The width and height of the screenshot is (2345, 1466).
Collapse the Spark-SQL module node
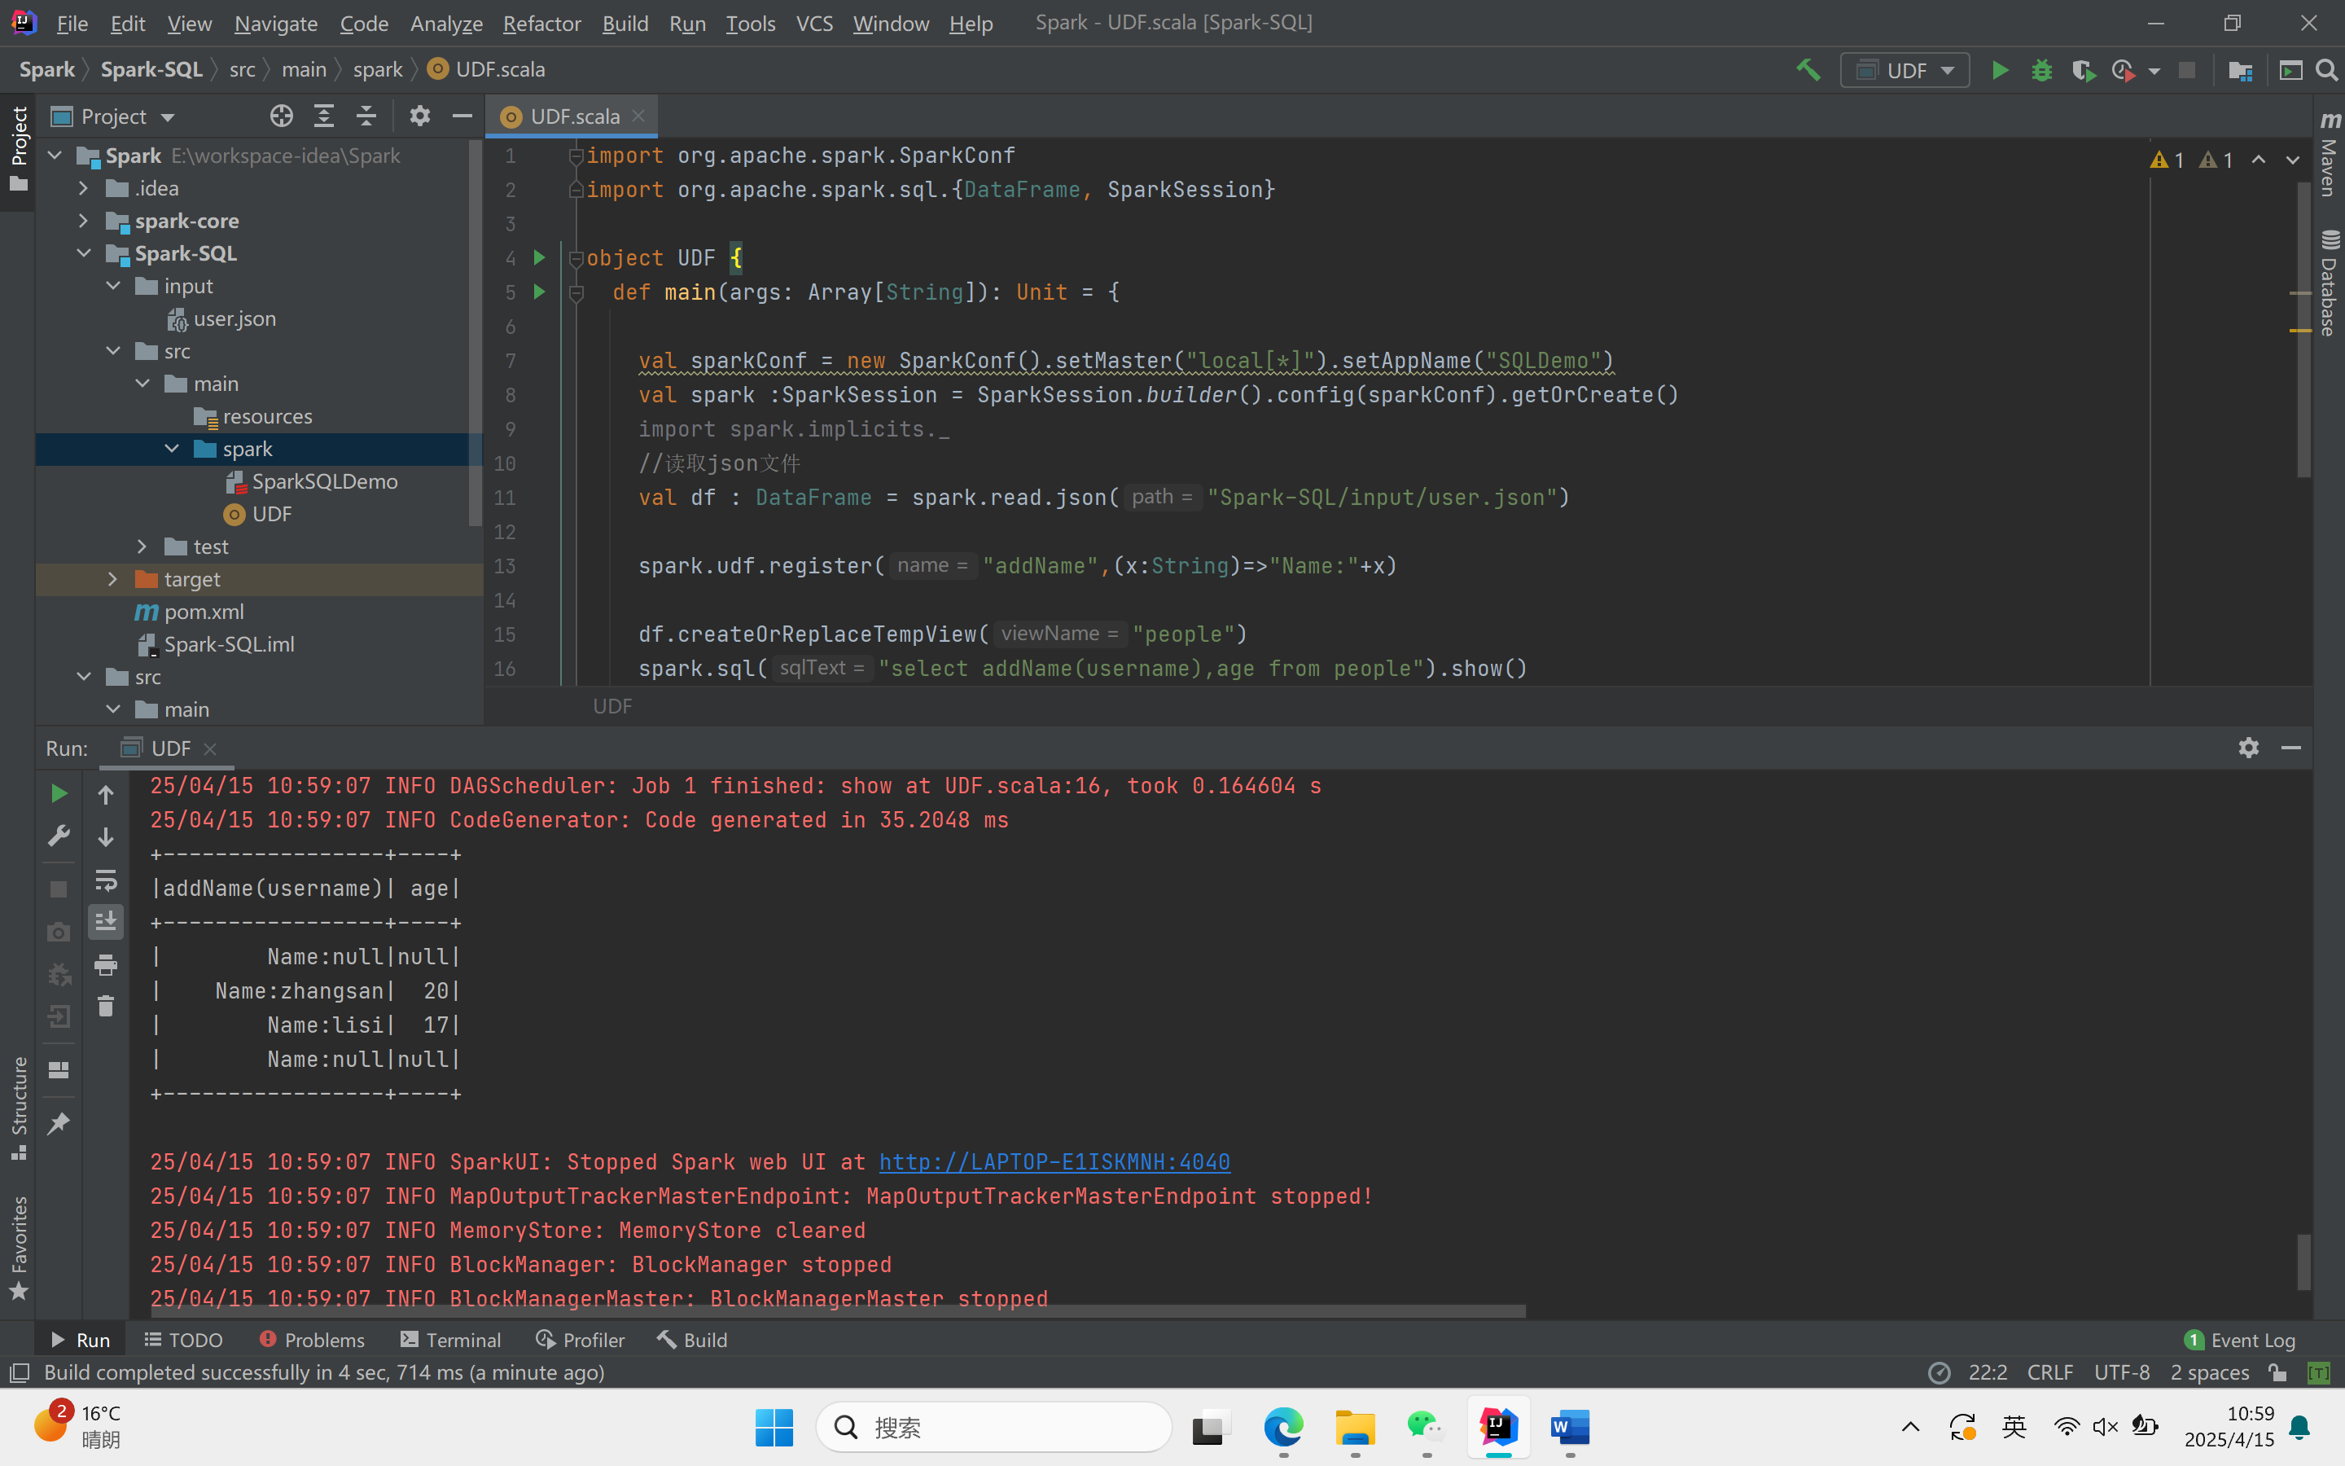pyautogui.click(x=85, y=253)
